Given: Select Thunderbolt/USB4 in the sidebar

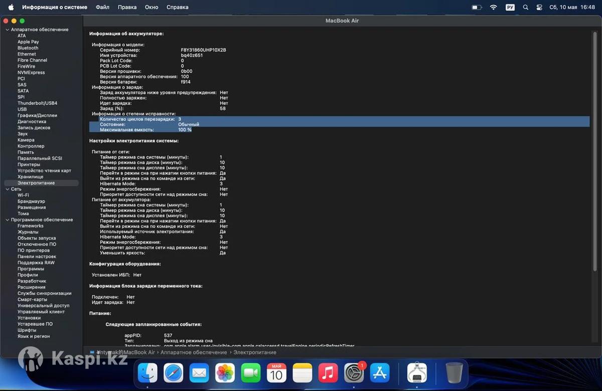Looking at the screenshot, I should coord(38,103).
